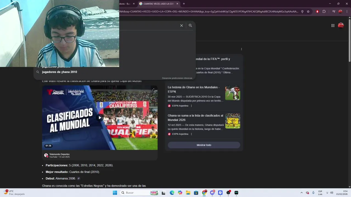
Task: Open the Chrome profile avatar in toolbar
Action: (340, 11)
